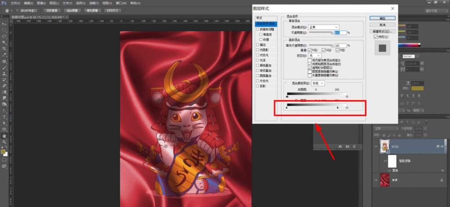Select the Zoom tool

point(4,142)
